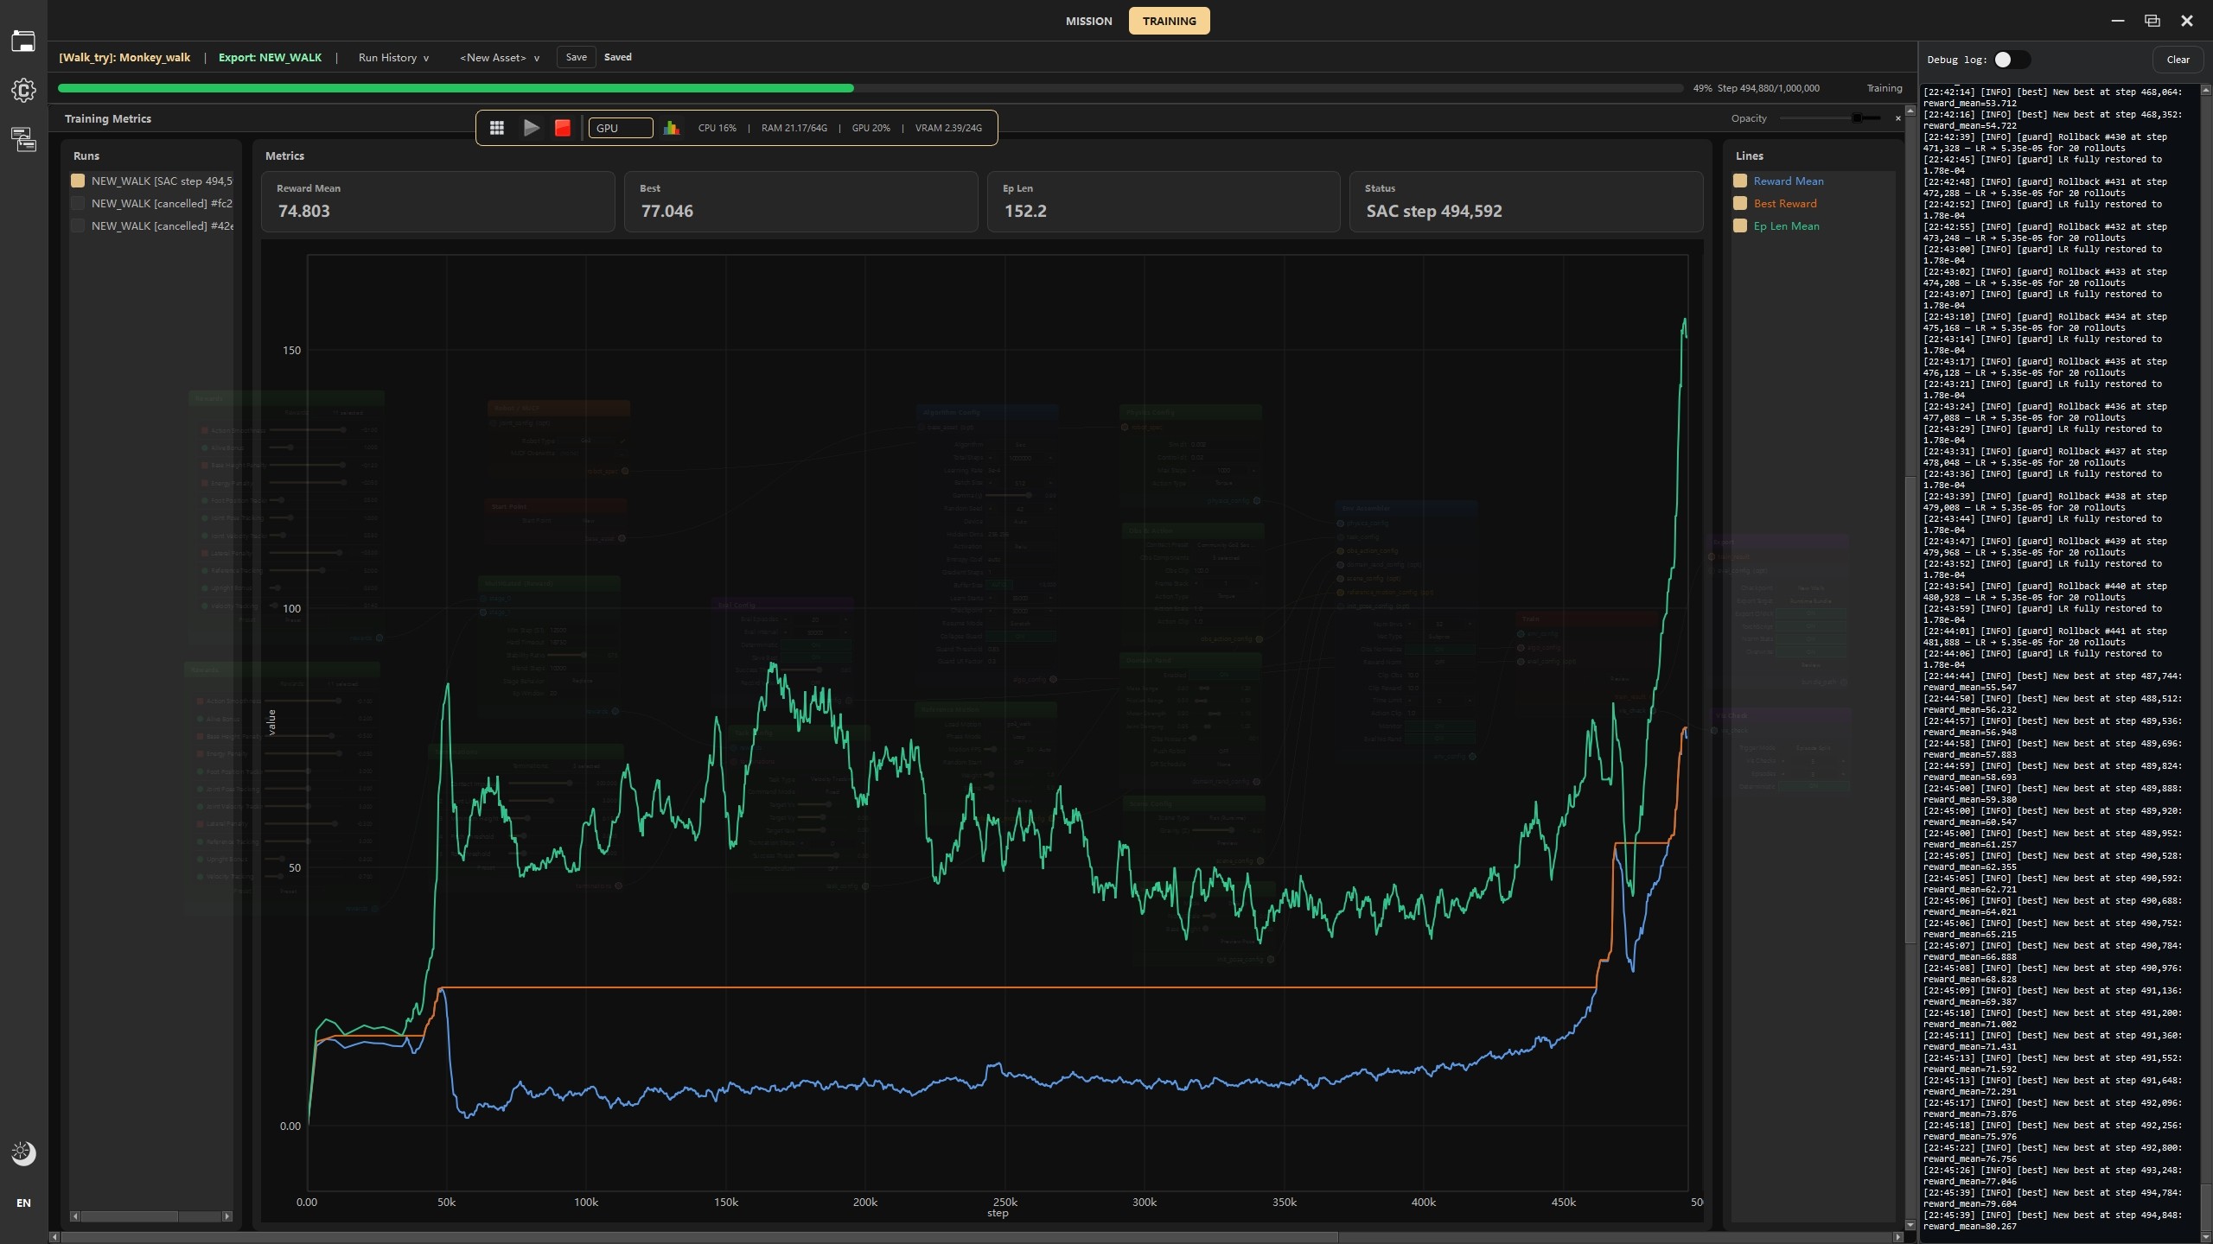Open the New Asset dropdown
This screenshot has height=1244, width=2213.
(x=499, y=58)
